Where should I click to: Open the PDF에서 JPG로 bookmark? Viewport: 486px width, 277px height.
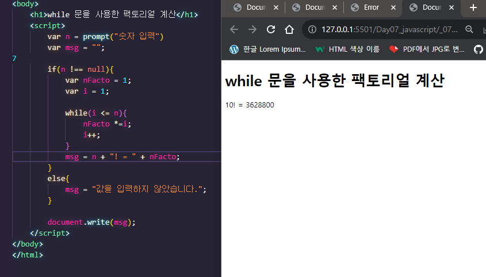pos(427,49)
